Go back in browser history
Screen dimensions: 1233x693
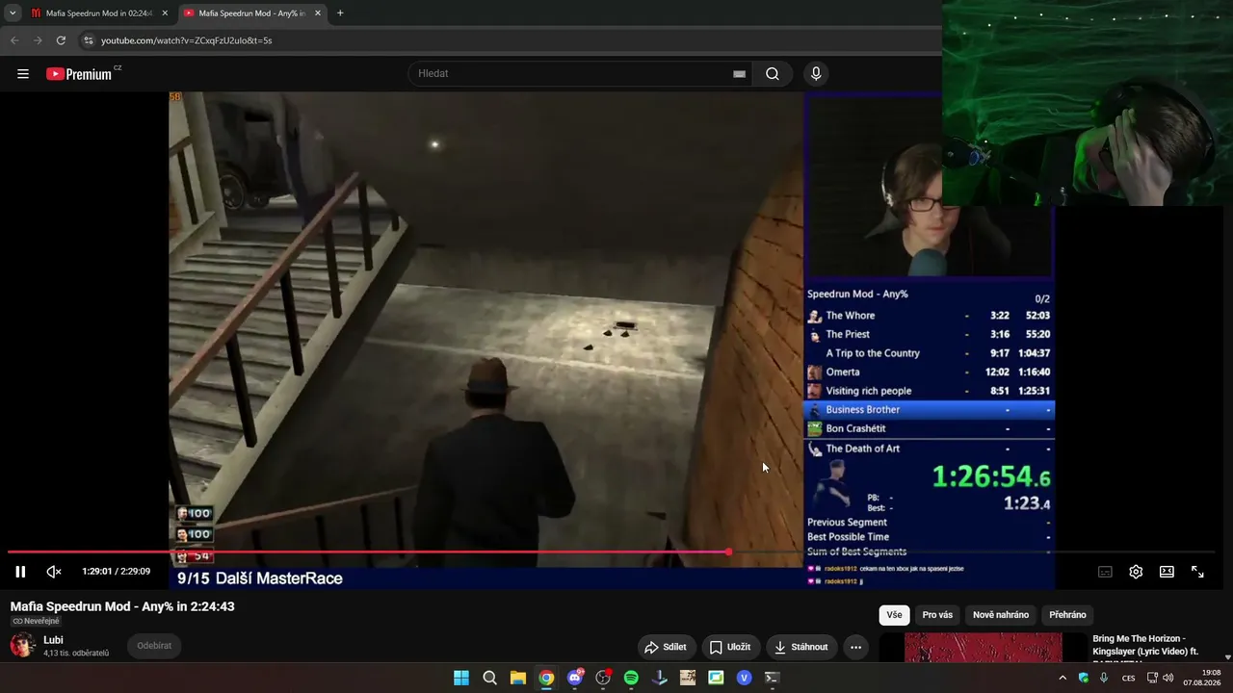(x=14, y=40)
